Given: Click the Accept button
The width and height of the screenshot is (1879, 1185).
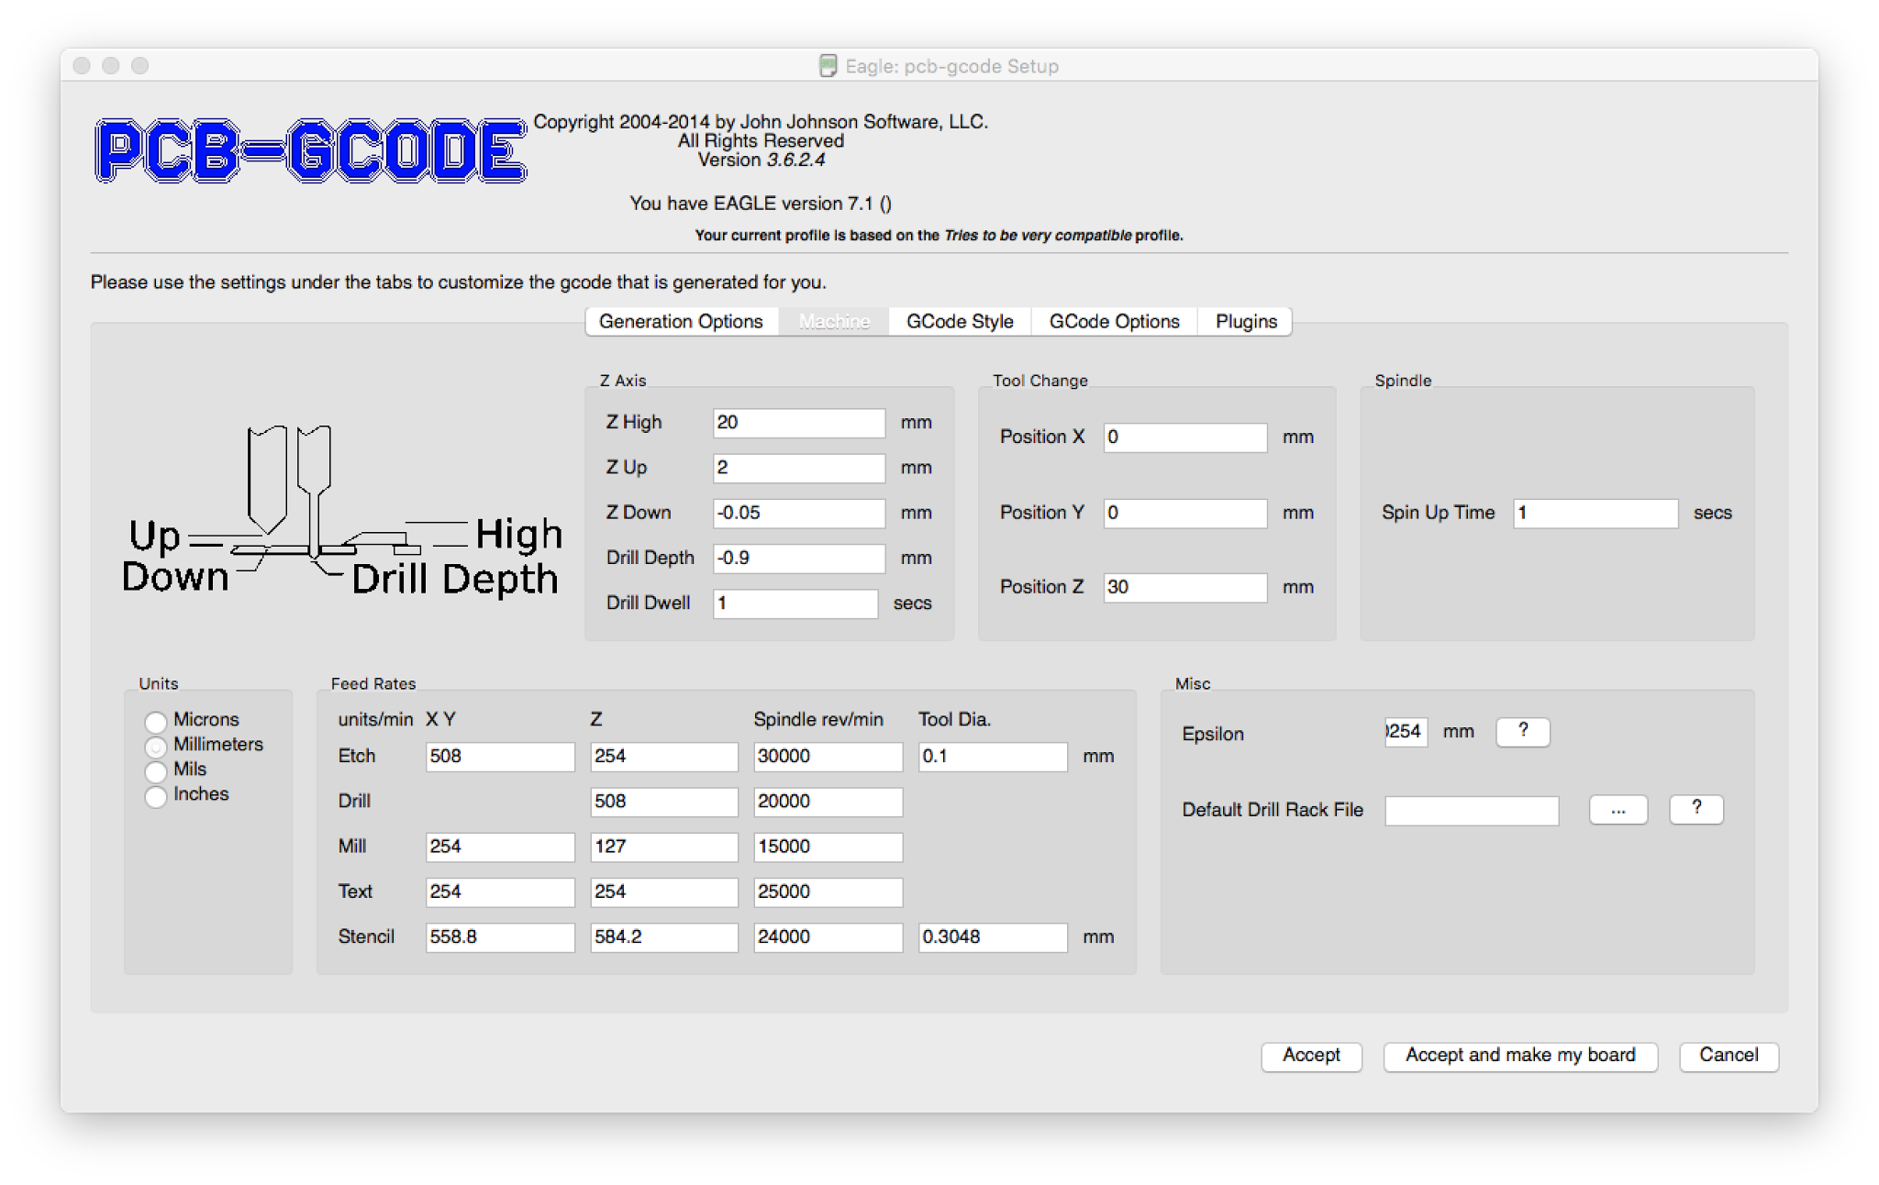Looking at the screenshot, I should pyautogui.click(x=1310, y=1056).
